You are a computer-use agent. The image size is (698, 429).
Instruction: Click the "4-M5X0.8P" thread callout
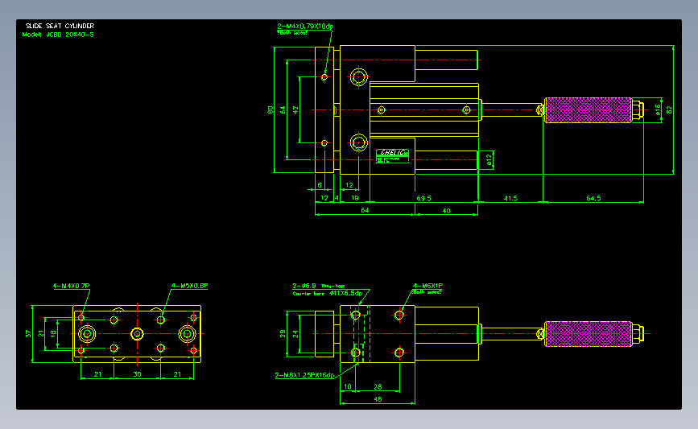tap(190, 286)
